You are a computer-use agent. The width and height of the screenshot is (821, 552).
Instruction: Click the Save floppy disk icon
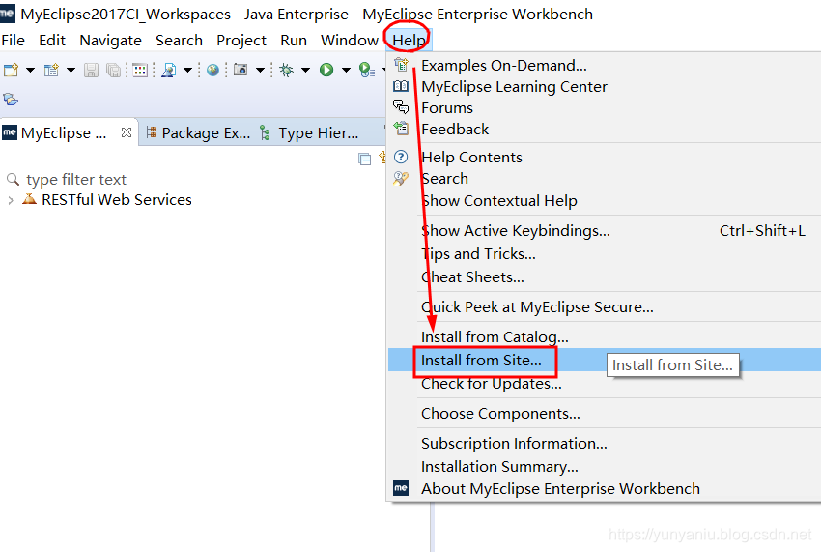91,70
